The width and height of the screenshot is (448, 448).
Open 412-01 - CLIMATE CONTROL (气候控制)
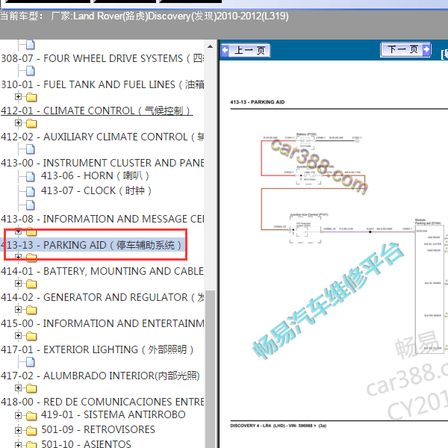point(96,111)
